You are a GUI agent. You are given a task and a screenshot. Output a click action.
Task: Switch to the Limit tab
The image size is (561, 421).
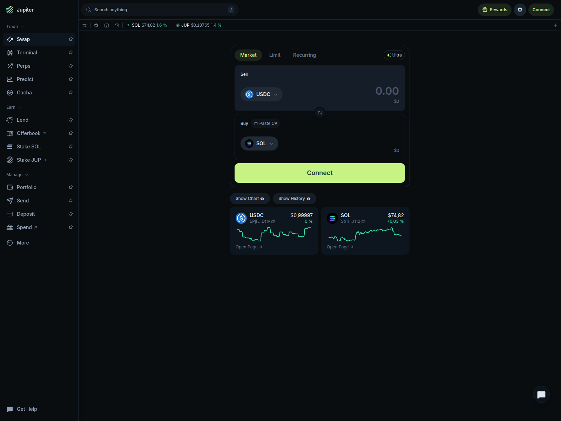(275, 55)
